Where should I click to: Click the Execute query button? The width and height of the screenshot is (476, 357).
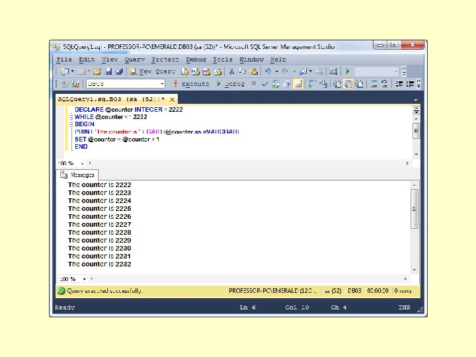[190, 84]
